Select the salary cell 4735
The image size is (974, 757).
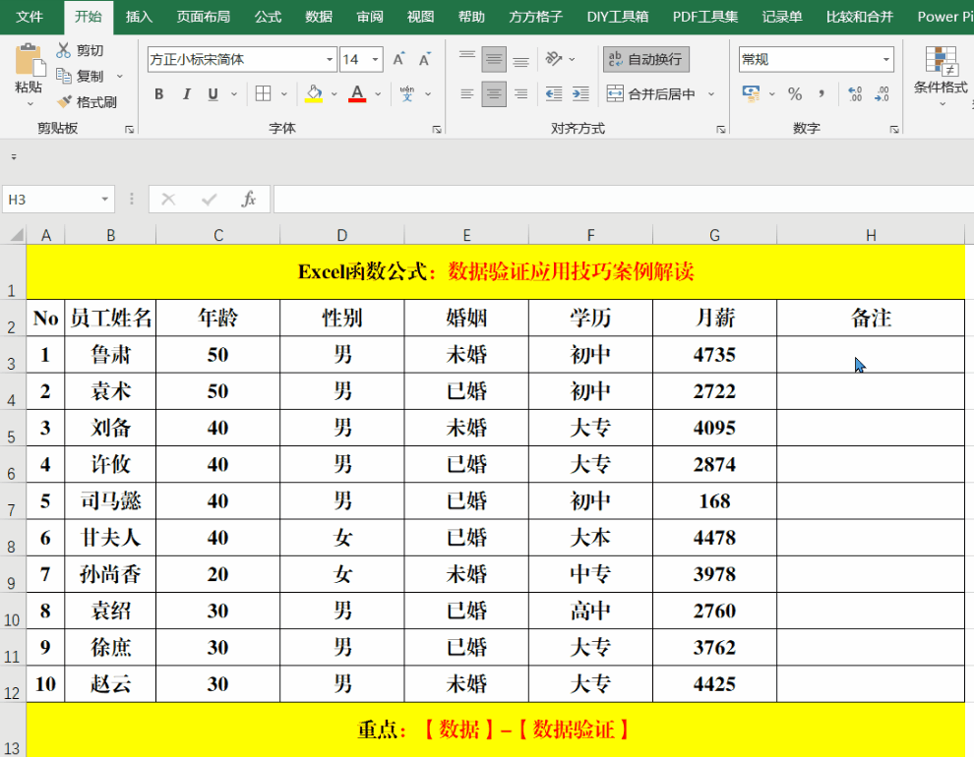(x=715, y=355)
